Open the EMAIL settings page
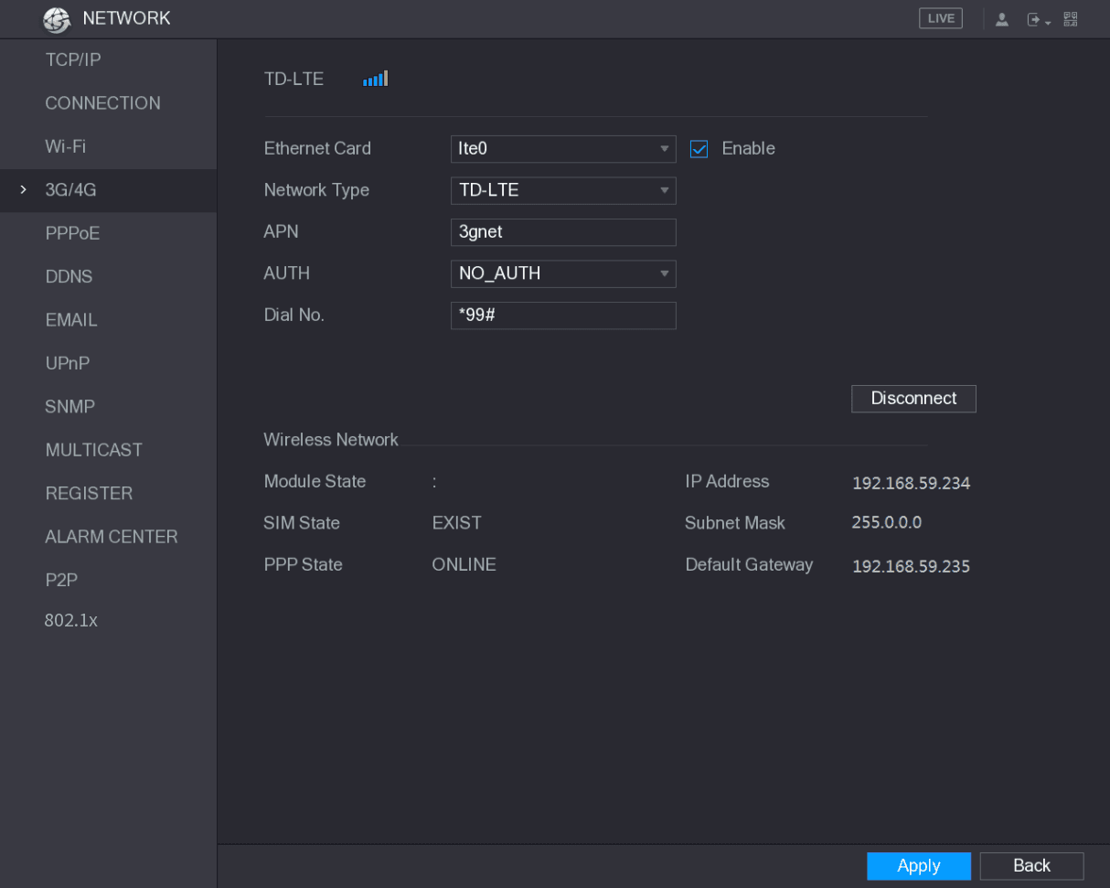Viewport: 1110px width, 888px height. pyautogui.click(x=108, y=321)
